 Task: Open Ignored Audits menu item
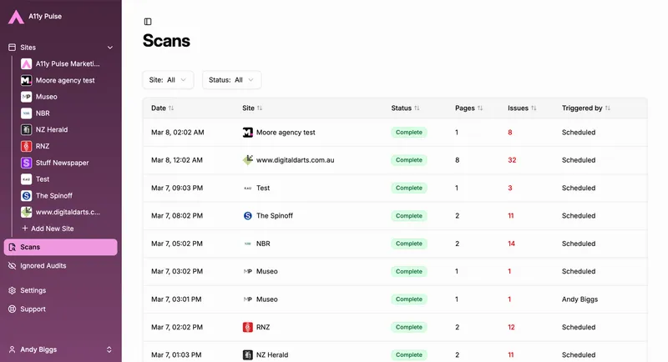[60, 266]
